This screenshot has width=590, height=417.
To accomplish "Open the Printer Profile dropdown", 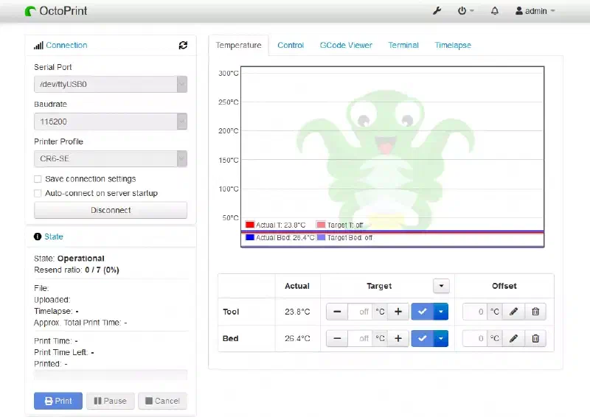I will point(111,158).
